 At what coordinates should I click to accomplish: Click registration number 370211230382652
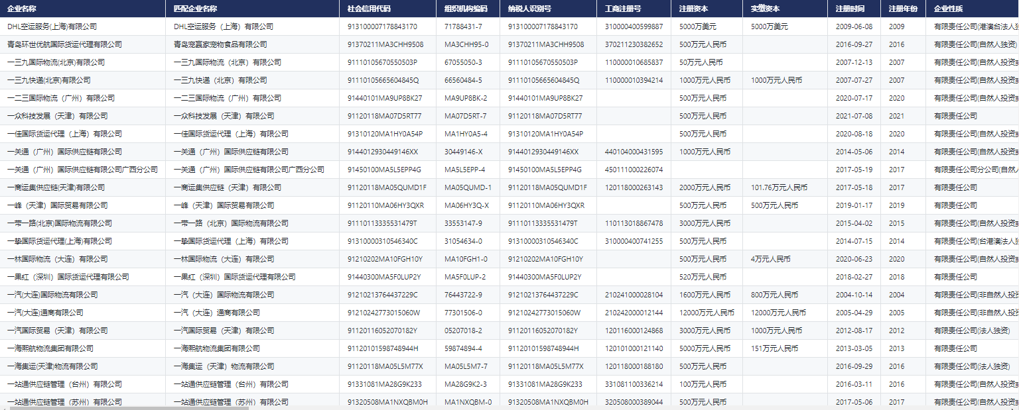point(634,44)
